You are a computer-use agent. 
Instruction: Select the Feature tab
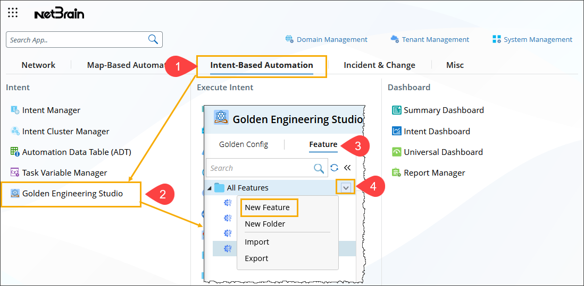tap(323, 144)
